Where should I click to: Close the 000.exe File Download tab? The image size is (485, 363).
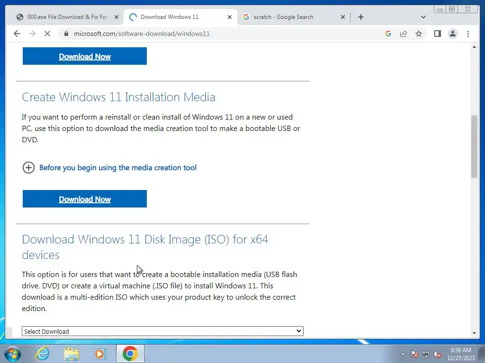(x=117, y=17)
